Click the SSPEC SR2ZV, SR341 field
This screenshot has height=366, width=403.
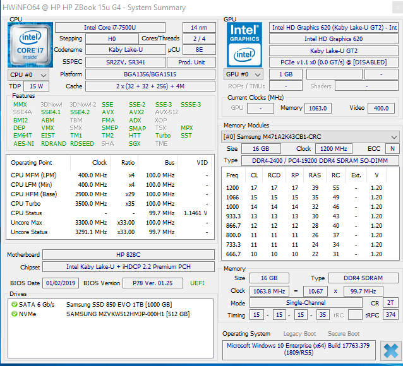pyautogui.click(x=126, y=62)
